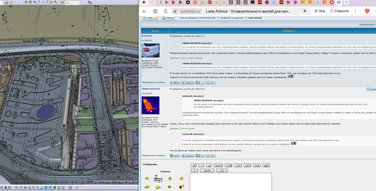The height and width of the screenshot is (191, 376).
Task: Insert the computer-desk smiley emoticon
Action: (158, 179)
